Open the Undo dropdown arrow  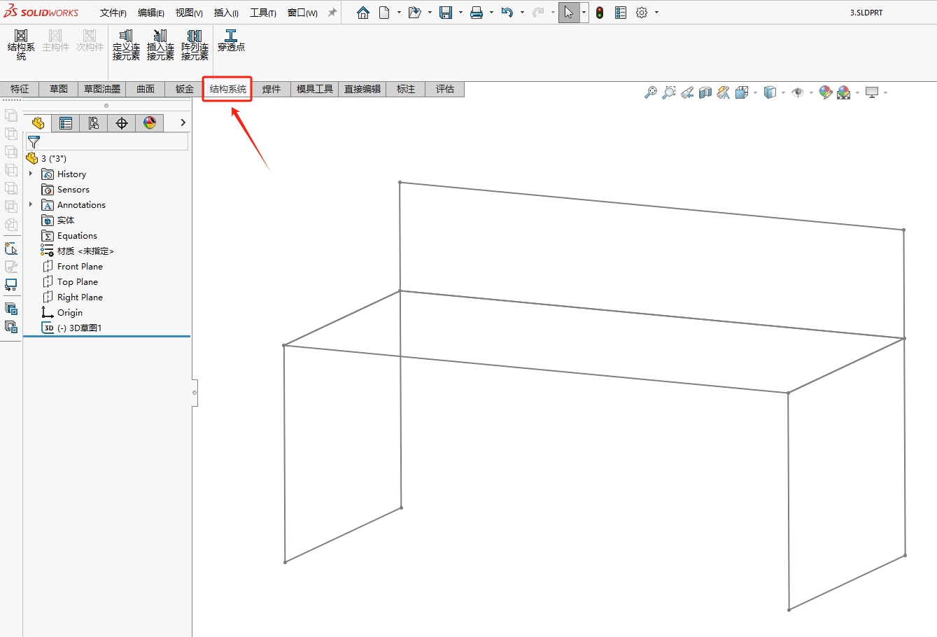pyautogui.click(x=522, y=13)
